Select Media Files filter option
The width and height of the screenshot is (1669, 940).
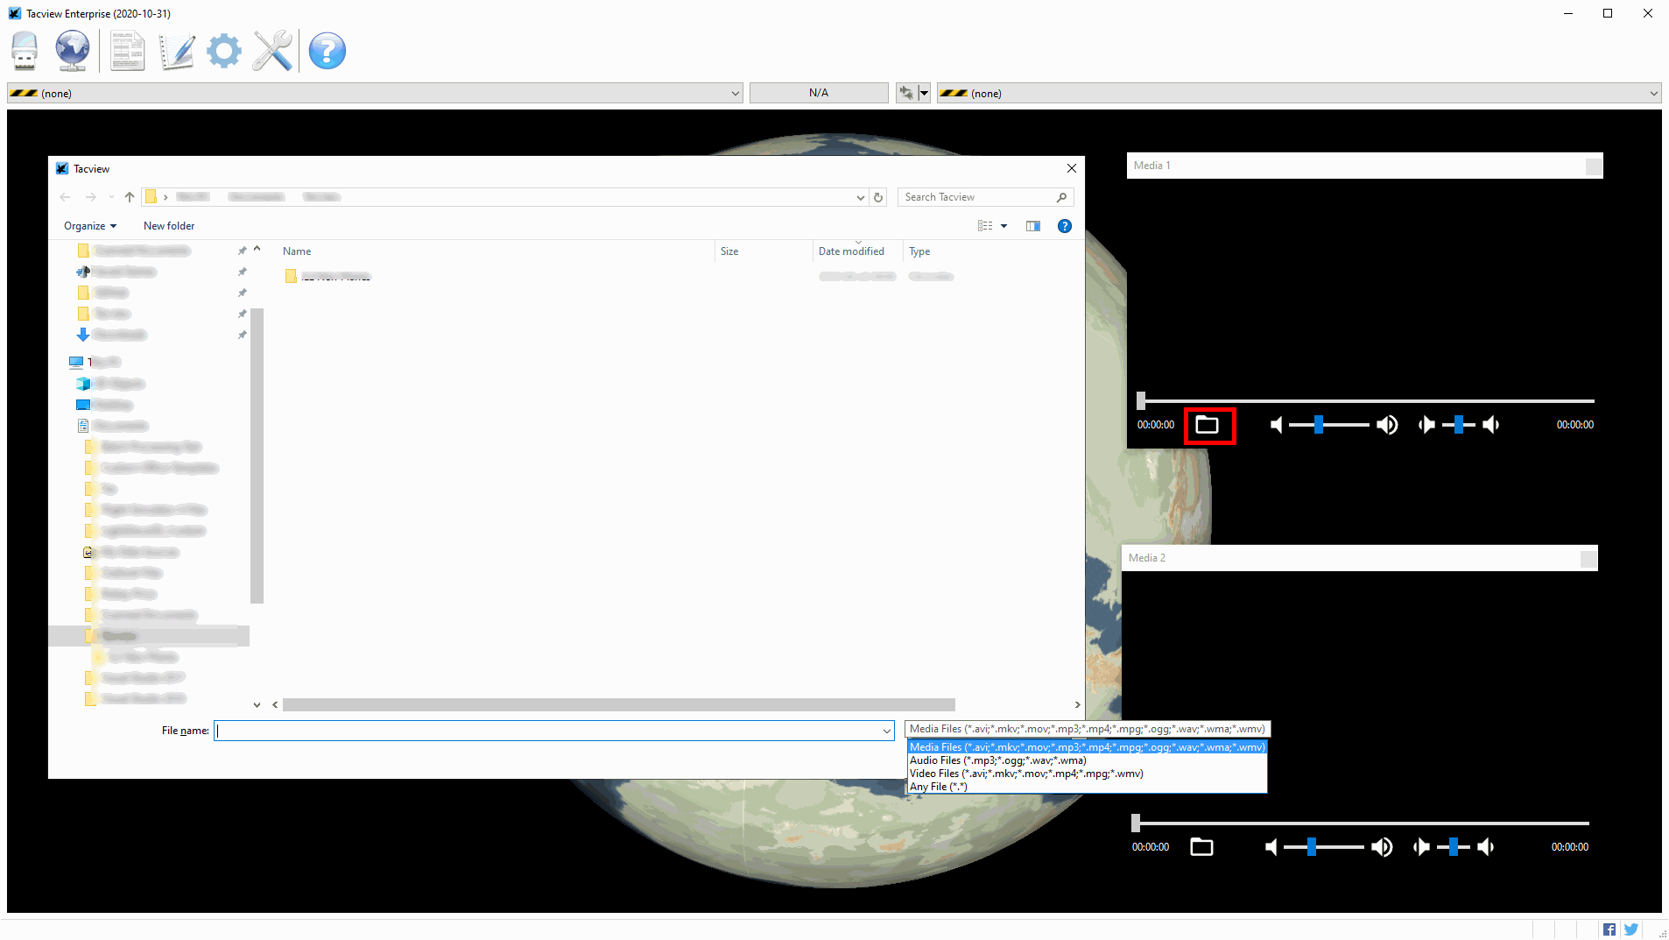tap(1087, 747)
